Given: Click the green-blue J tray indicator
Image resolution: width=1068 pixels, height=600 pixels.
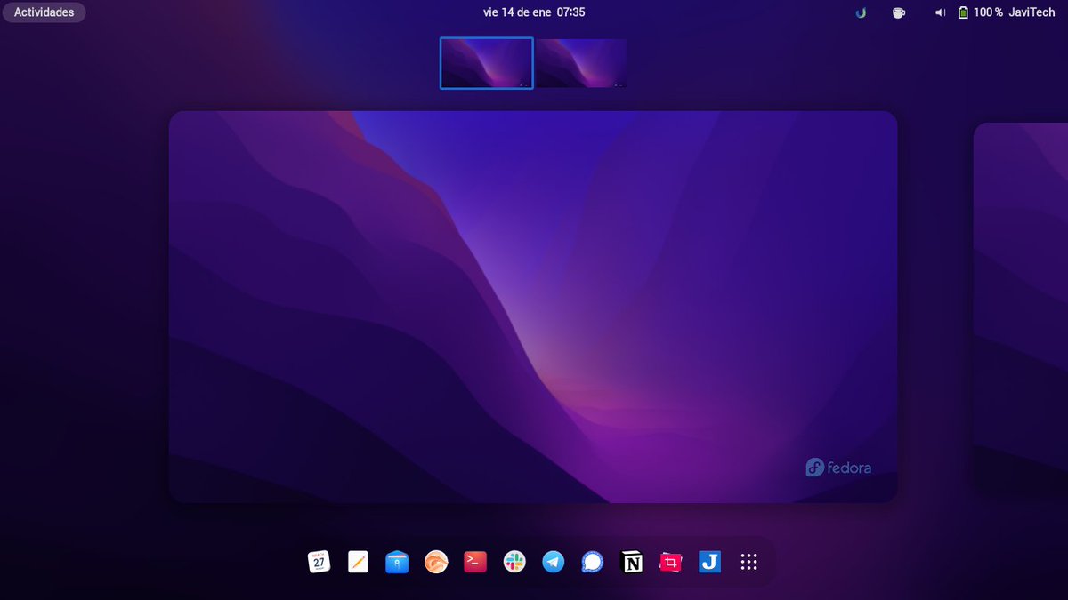Looking at the screenshot, I should 861,12.
